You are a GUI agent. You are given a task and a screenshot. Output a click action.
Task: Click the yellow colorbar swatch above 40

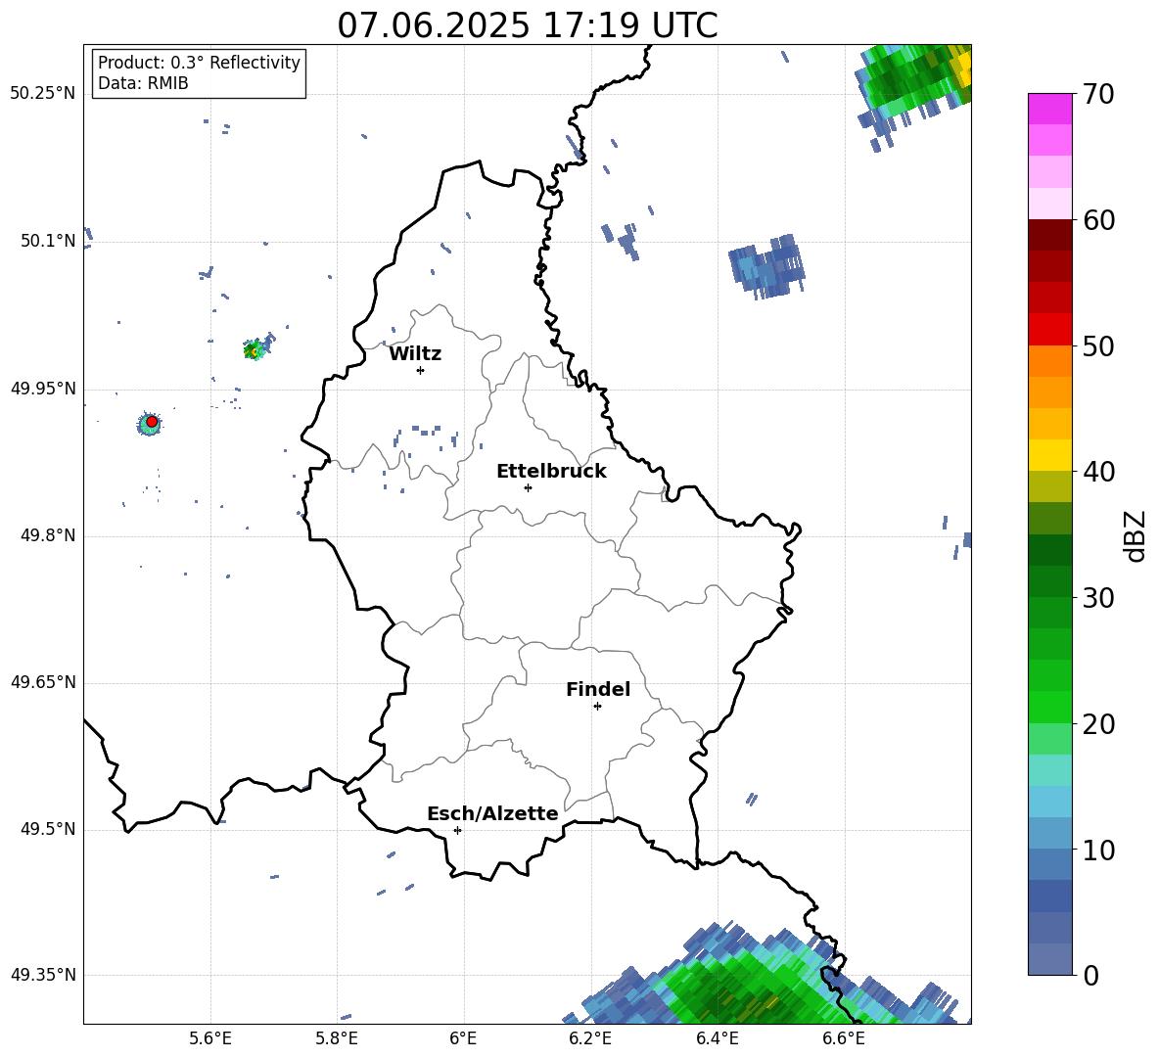click(1049, 455)
